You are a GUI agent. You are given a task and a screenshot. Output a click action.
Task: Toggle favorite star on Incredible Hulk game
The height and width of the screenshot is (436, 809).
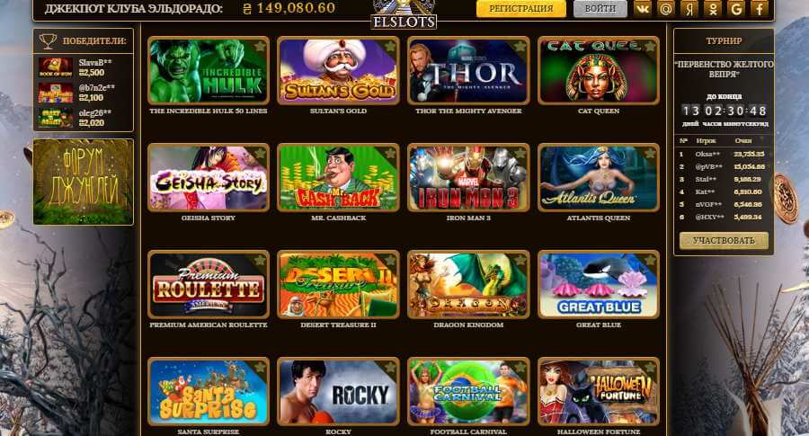[x=260, y=47]
